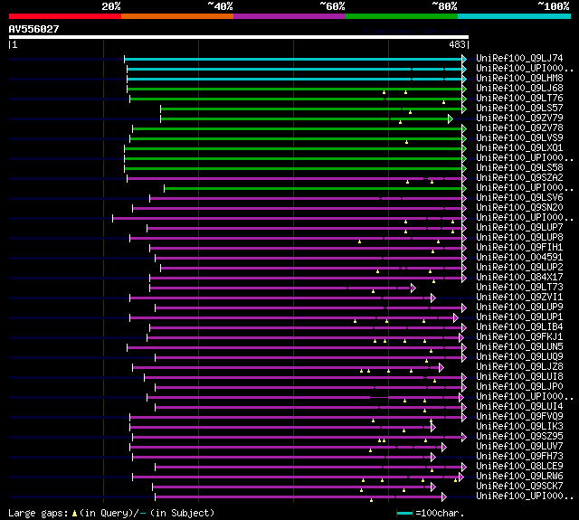Select the UniRef100_Q9LUP9 label
The height and width of the screenshot is (520, 579).
click(519, 307)
